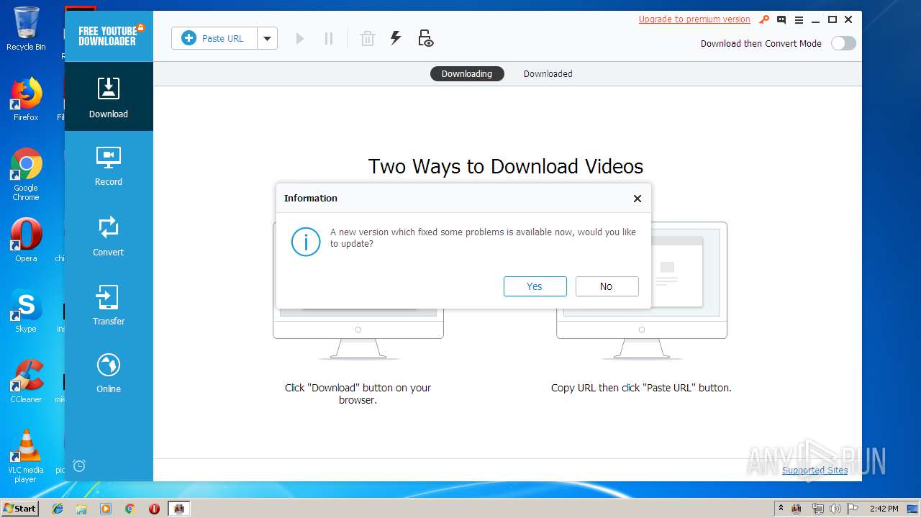Click No to decline update
Screen dimensions: 921x518
tap(607, 286)
